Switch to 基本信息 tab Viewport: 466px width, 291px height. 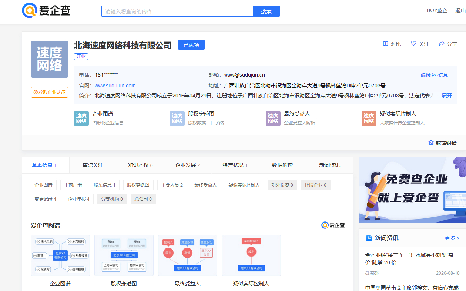(x=46, y=165)
